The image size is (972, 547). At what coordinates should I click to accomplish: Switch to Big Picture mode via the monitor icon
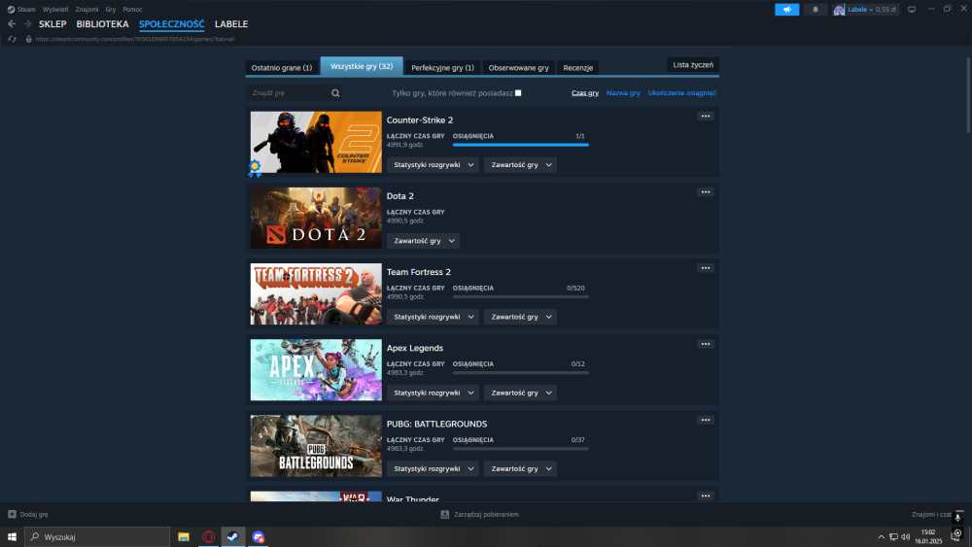point(912,10)
